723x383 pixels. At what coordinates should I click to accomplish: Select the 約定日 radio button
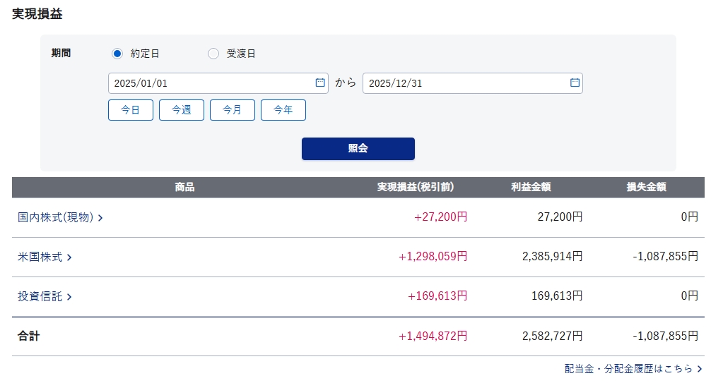click(x=117, y=54)
